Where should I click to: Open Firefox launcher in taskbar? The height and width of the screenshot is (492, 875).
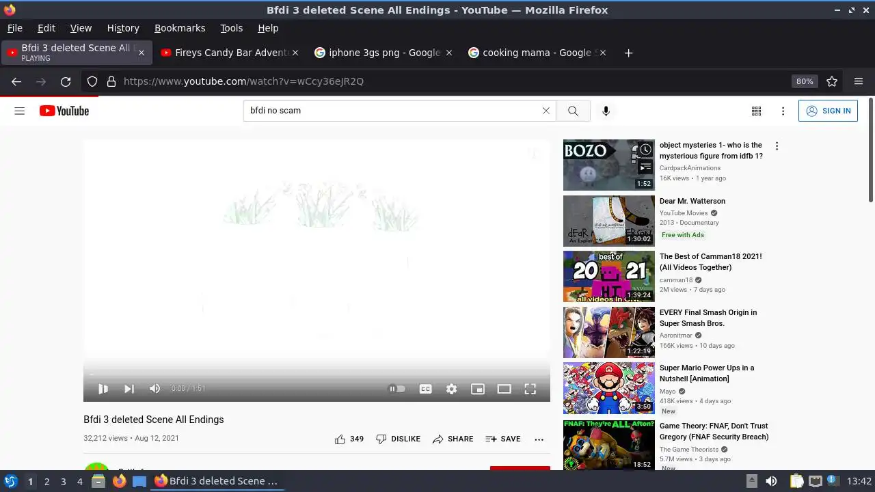[x=119, y=481]
